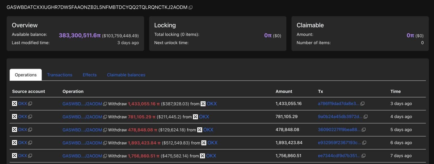Click the OKX exchange logo in the first row

(x=14, y=103)
